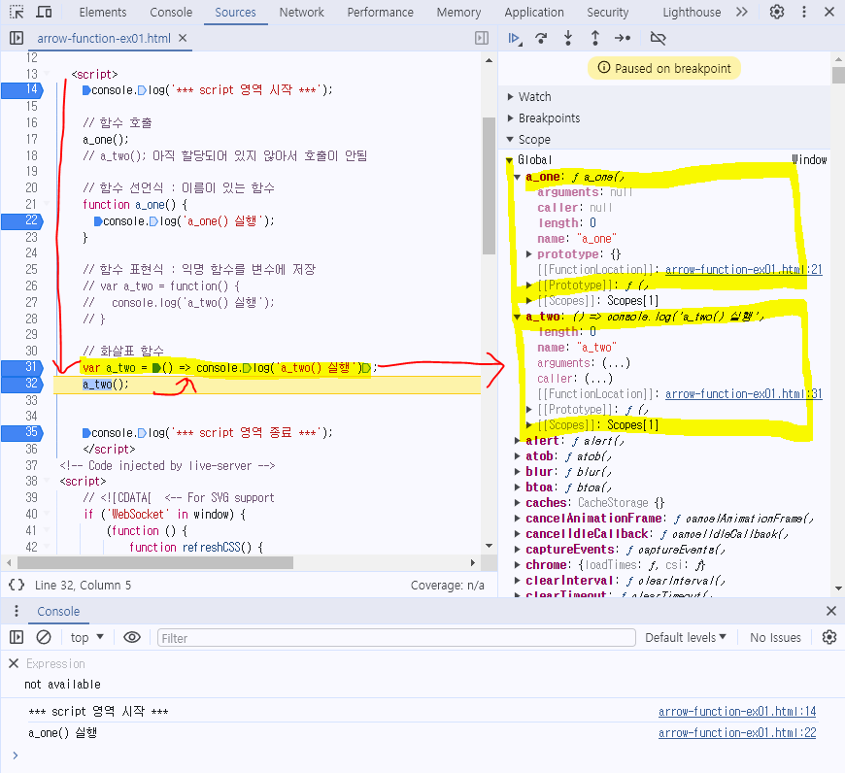Expand the alert function entry
Viewport: 845px width, 773px height.
[518, 441]
